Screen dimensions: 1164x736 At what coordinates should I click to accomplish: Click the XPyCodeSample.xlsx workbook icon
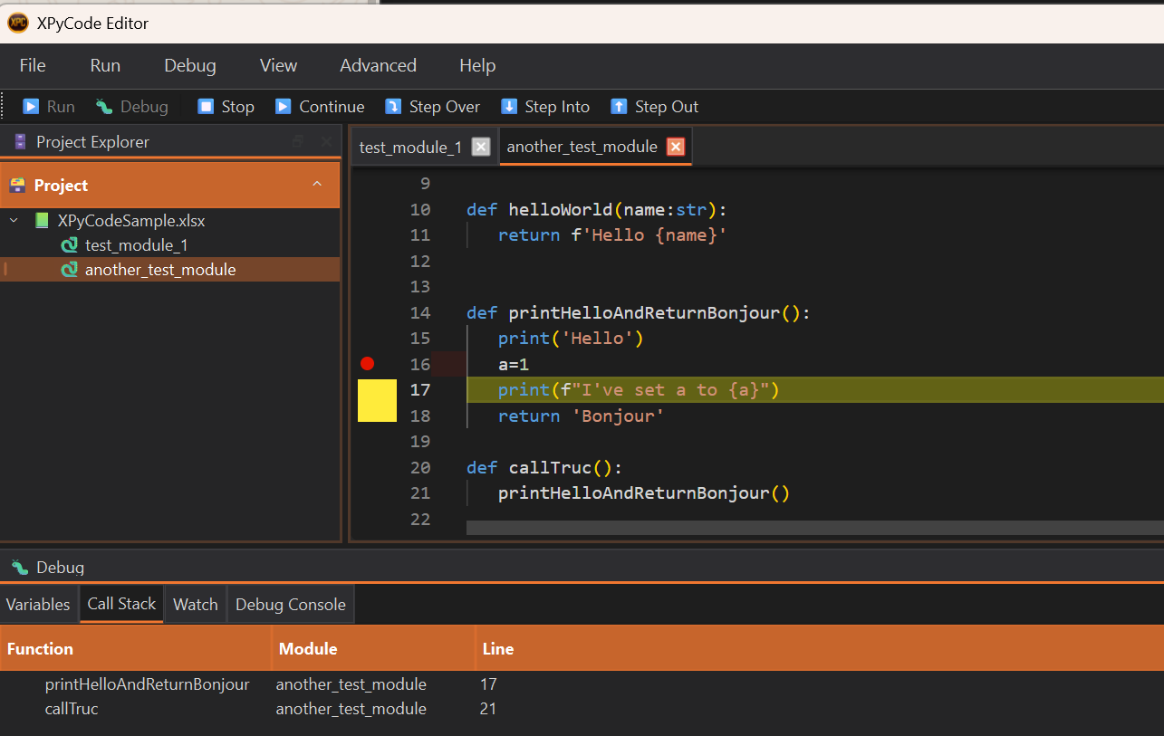click(42, 221)
